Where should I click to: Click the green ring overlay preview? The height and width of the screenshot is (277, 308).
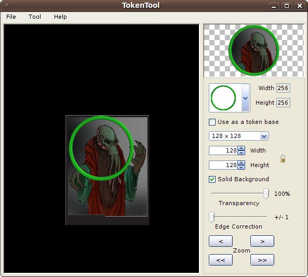[223, 98]
